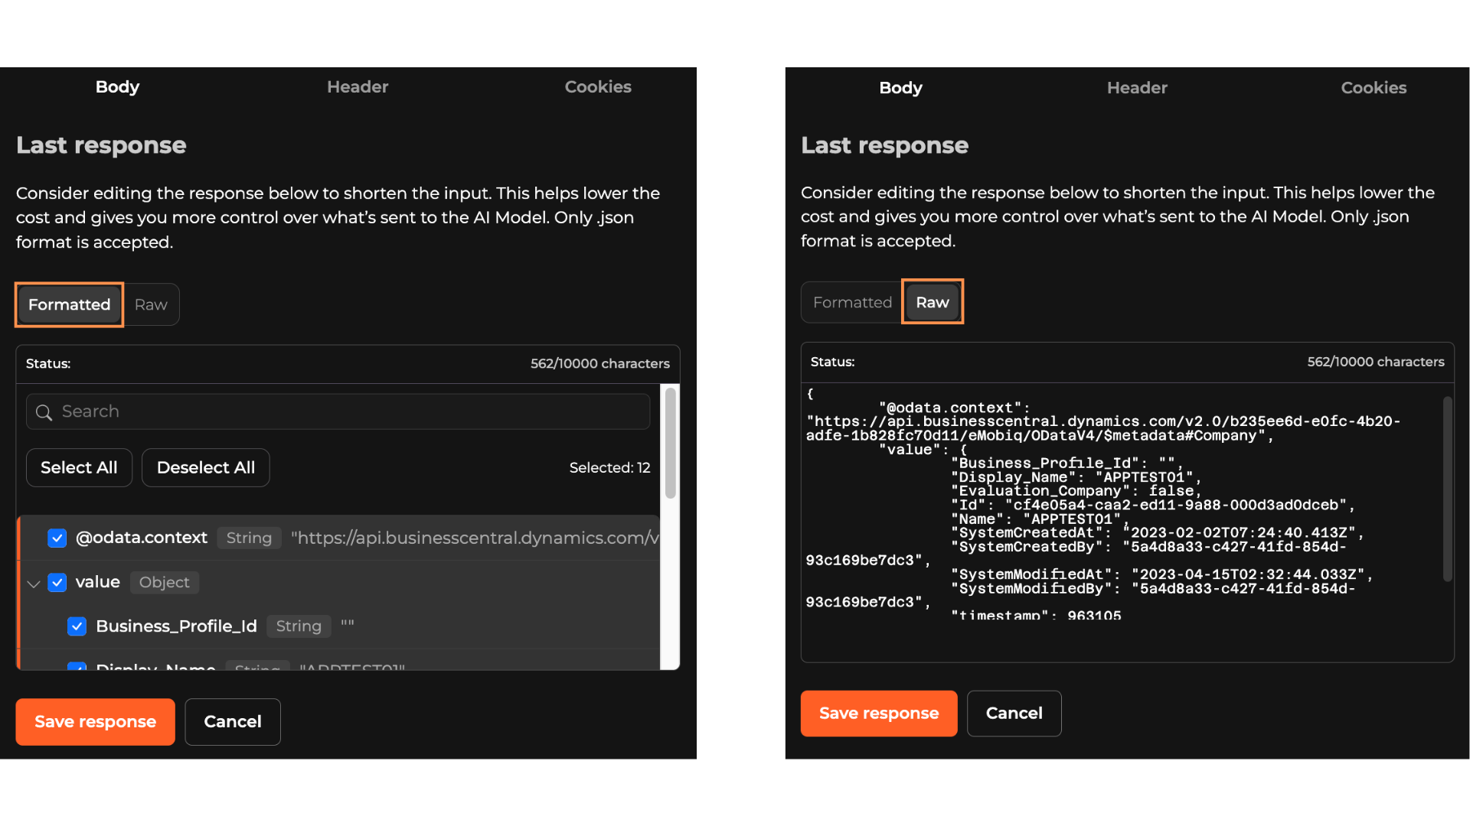The image size is (1470, 826).
Task: Click Save response in left panel
Action: [95, 722]
